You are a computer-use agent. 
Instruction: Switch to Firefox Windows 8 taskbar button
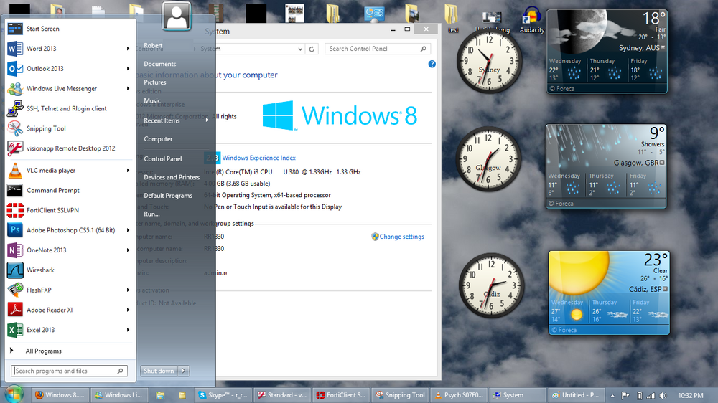[x=60, y=395]
